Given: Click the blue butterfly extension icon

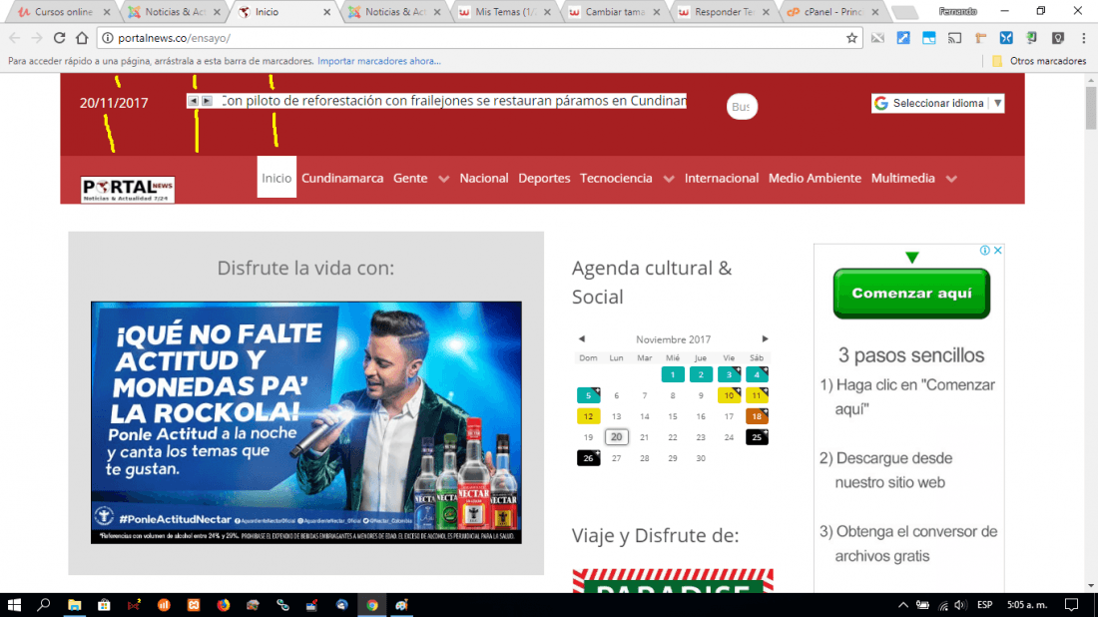Looking at the screenshot, I should point(1005,38).
